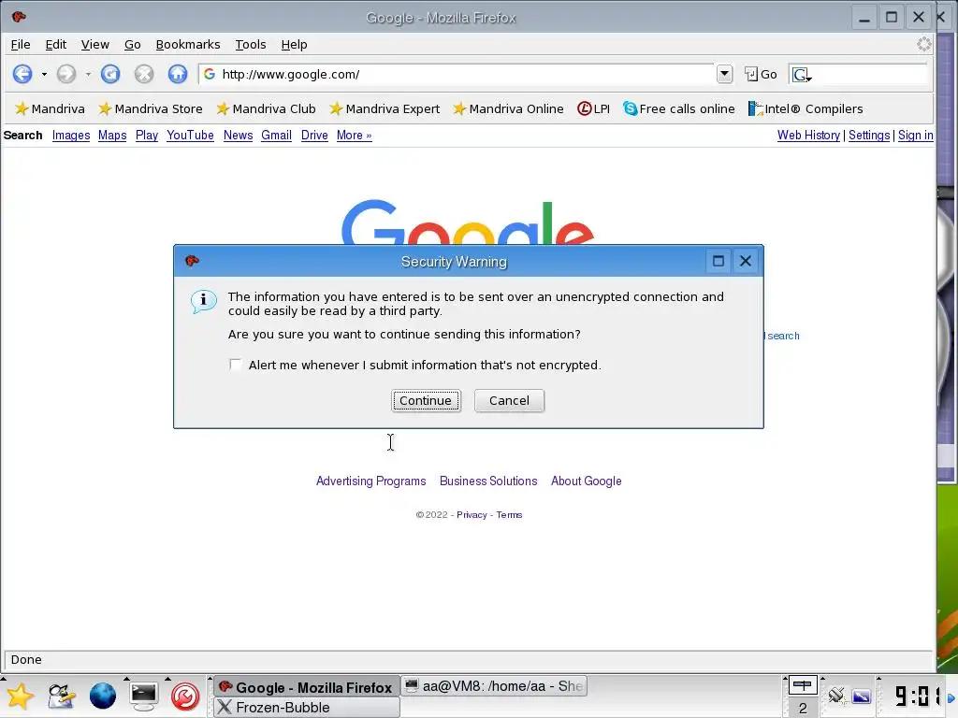Open the penguin configuration icon in taskbar
Screen dimensions: 958x718
pos(61,696)
